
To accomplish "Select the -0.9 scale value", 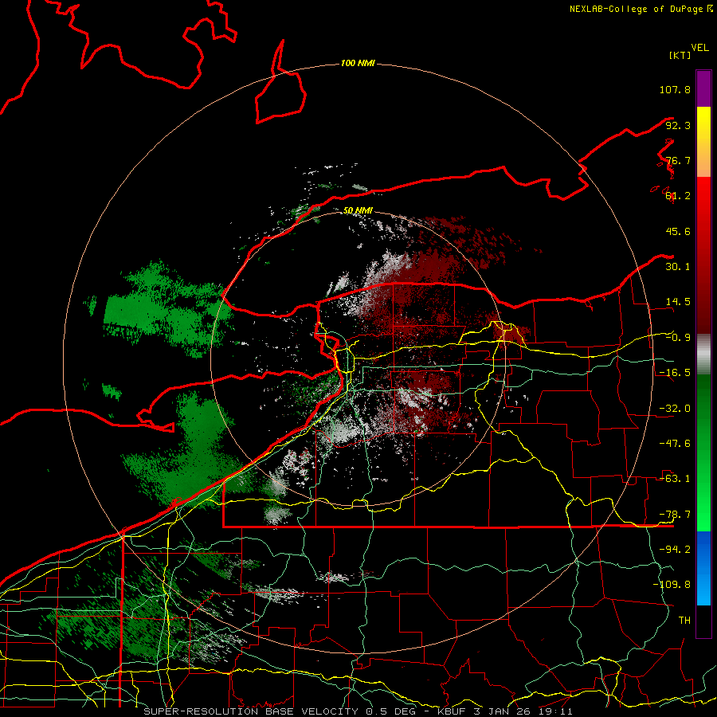I will [x=678, y=338].
